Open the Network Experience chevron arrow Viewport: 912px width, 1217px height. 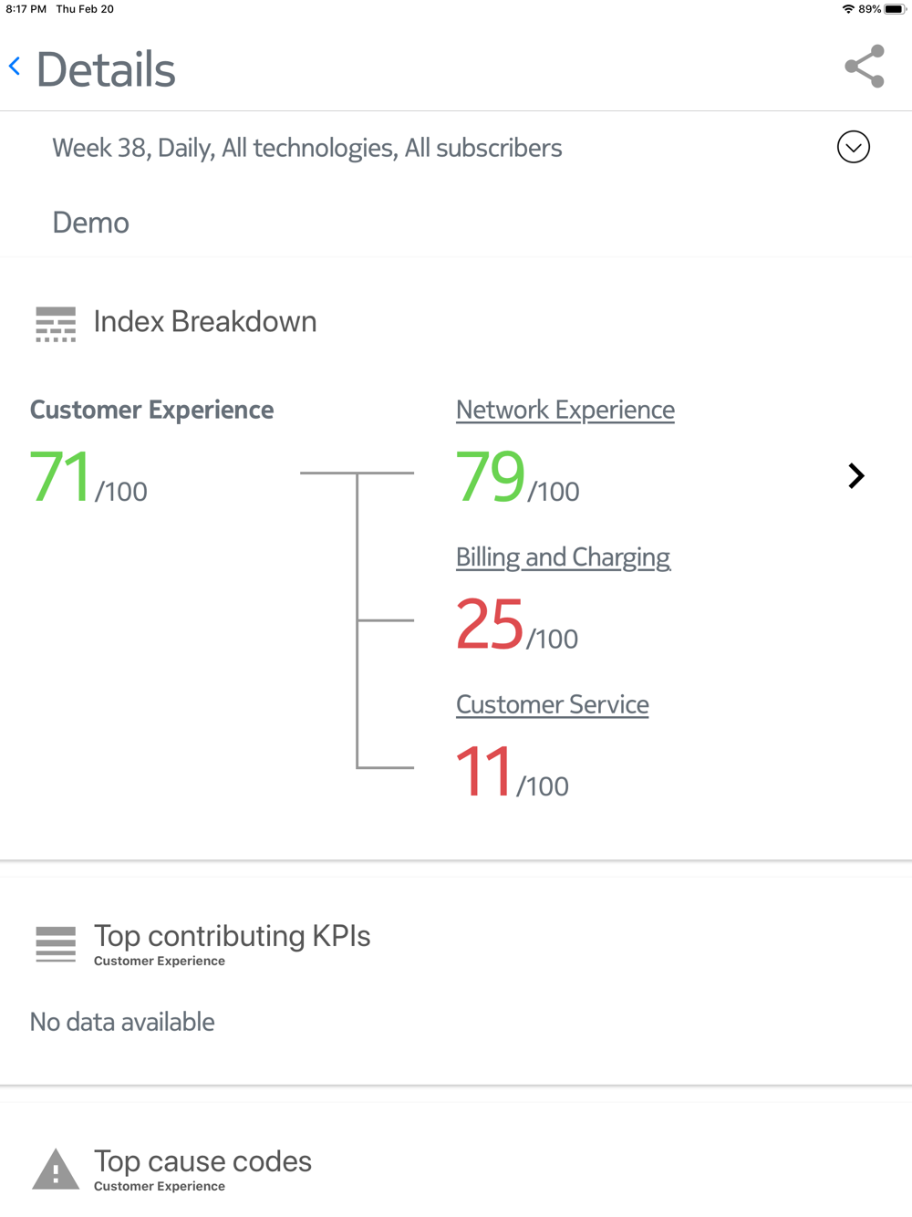[x=855, y=475]
